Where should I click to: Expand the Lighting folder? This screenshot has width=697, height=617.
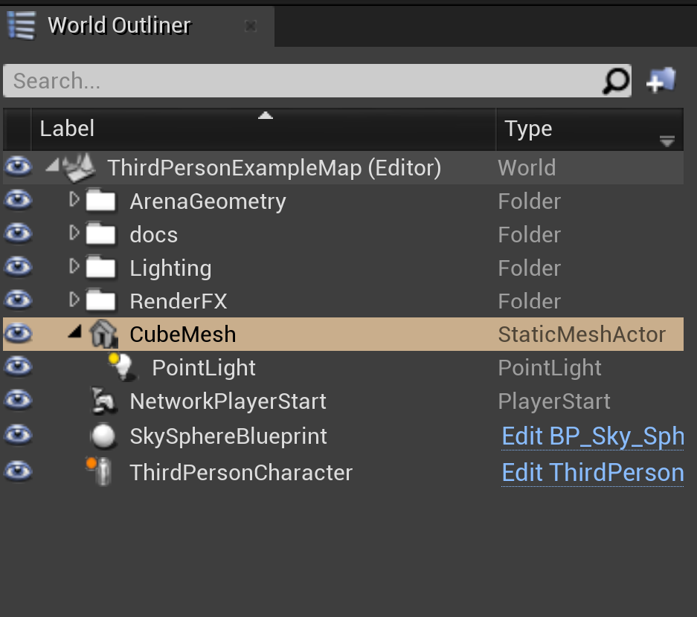point(74,266)
